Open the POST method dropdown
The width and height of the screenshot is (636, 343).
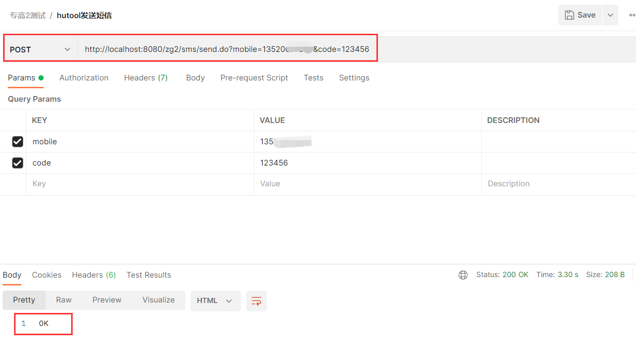pyautogui.click(x=40, y=49)
